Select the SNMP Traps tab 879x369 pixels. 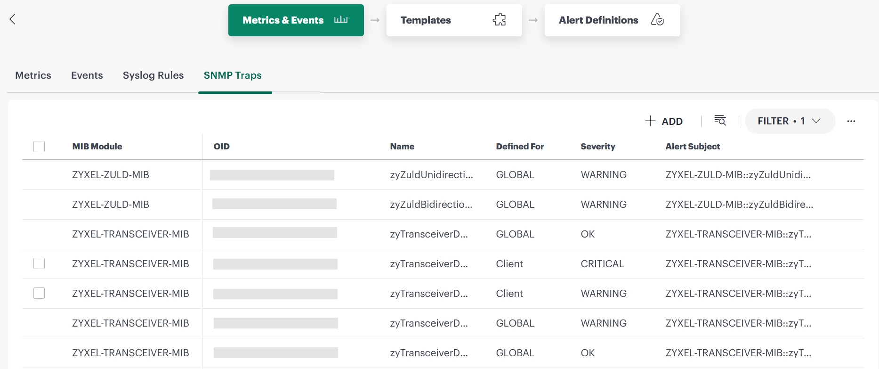coord(233,75)
